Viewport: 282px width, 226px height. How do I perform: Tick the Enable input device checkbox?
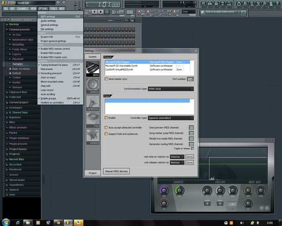tap(106, 118)
